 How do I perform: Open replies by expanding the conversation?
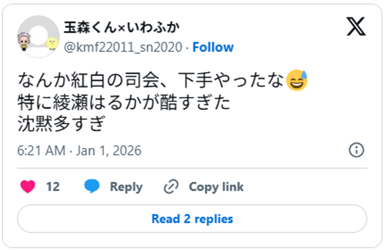(193, 218)
